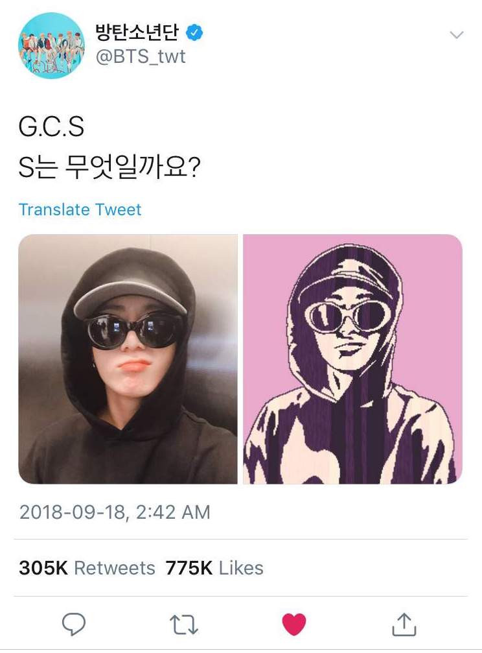This screenshot has width=482, height=653.
Task: Click the 2018-09-18, 2:42 AM timestamp
Action: click(115, 512)
